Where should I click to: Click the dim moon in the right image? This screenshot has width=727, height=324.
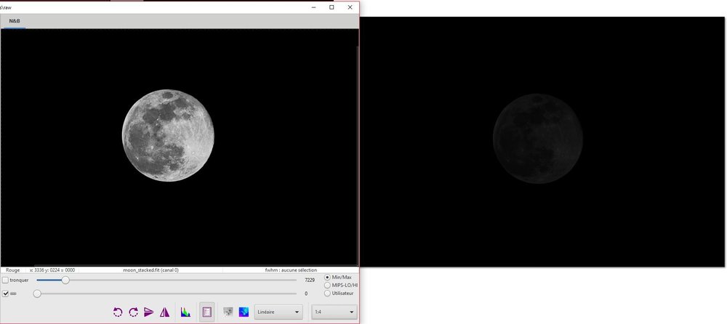(x=538, y=139)
